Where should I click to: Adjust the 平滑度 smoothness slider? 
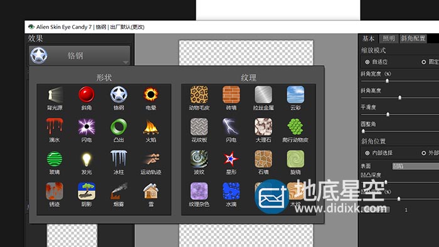(388, 114)
